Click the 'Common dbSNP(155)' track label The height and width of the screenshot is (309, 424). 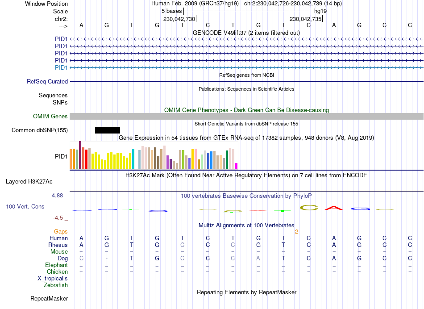click(40, 130)
